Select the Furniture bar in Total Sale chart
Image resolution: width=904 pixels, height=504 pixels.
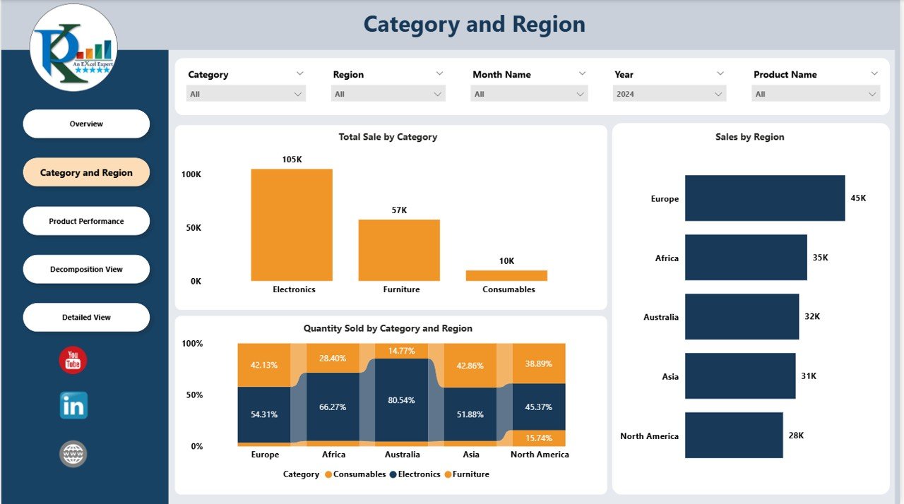pyautogui.click(x=399, y=251)
